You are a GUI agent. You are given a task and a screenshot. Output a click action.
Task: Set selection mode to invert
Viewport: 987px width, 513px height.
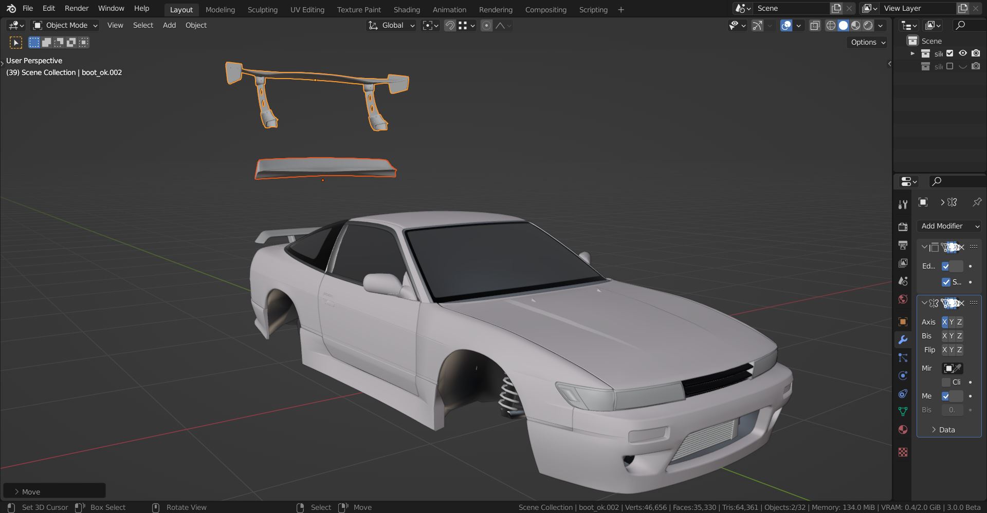[x=71, y=42]
